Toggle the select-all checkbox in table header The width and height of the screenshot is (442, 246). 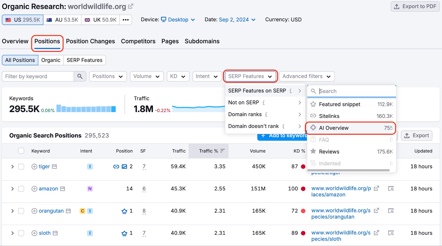coord(21,151)
